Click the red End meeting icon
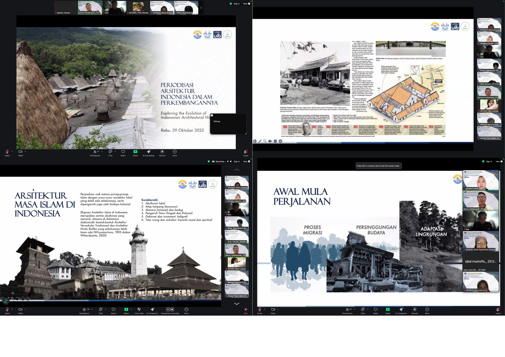This screenshot has height=357, width=505. point(245,309)
